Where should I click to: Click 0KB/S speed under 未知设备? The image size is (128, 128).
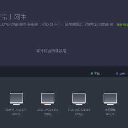click(x=110, y=114)
